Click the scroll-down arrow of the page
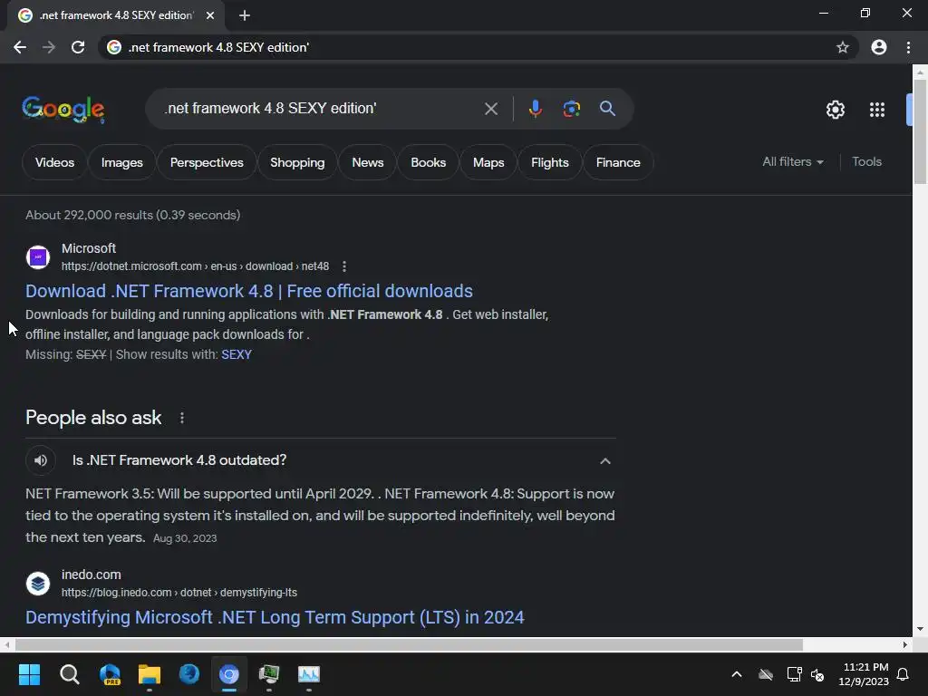The image size is (928, 696). click(920, 629)
